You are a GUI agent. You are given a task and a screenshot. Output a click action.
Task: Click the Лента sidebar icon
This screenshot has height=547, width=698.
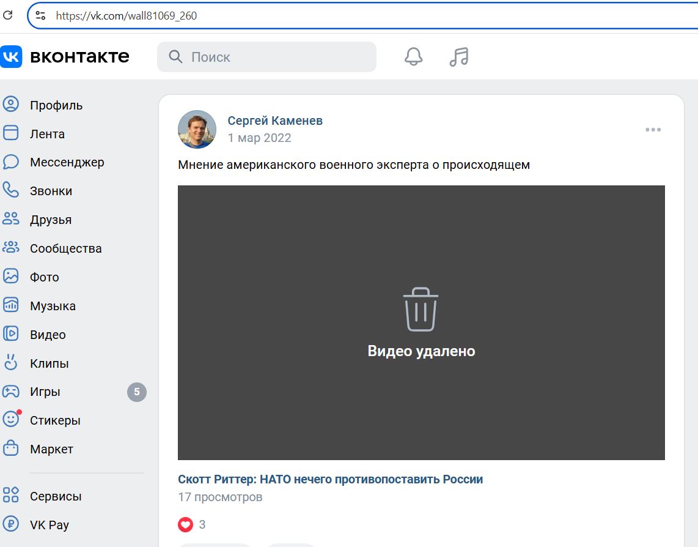pyautogui.click(x=10, y=133)
